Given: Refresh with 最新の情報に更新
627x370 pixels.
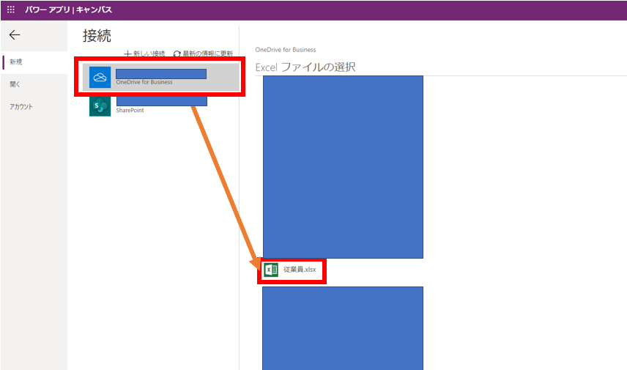Looking at the screenshot, I should 203,53.
